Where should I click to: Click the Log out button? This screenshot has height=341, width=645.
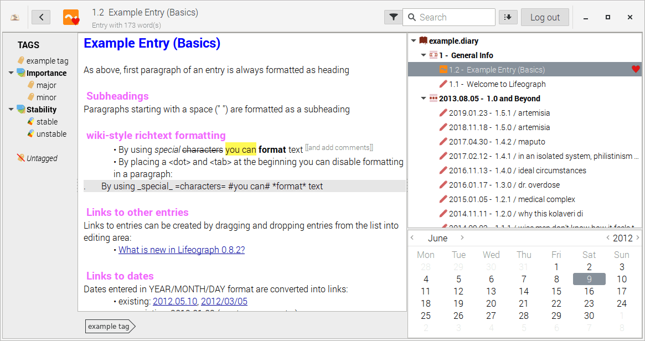click(x=545, y=17)
